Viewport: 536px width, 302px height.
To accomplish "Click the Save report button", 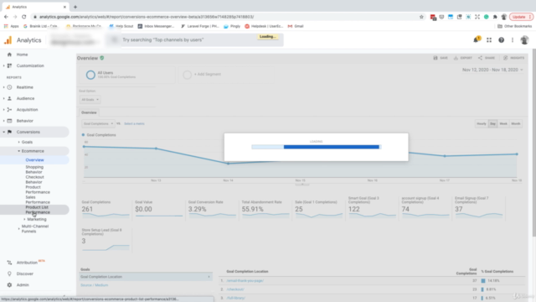I will click(x=441, y=58).
